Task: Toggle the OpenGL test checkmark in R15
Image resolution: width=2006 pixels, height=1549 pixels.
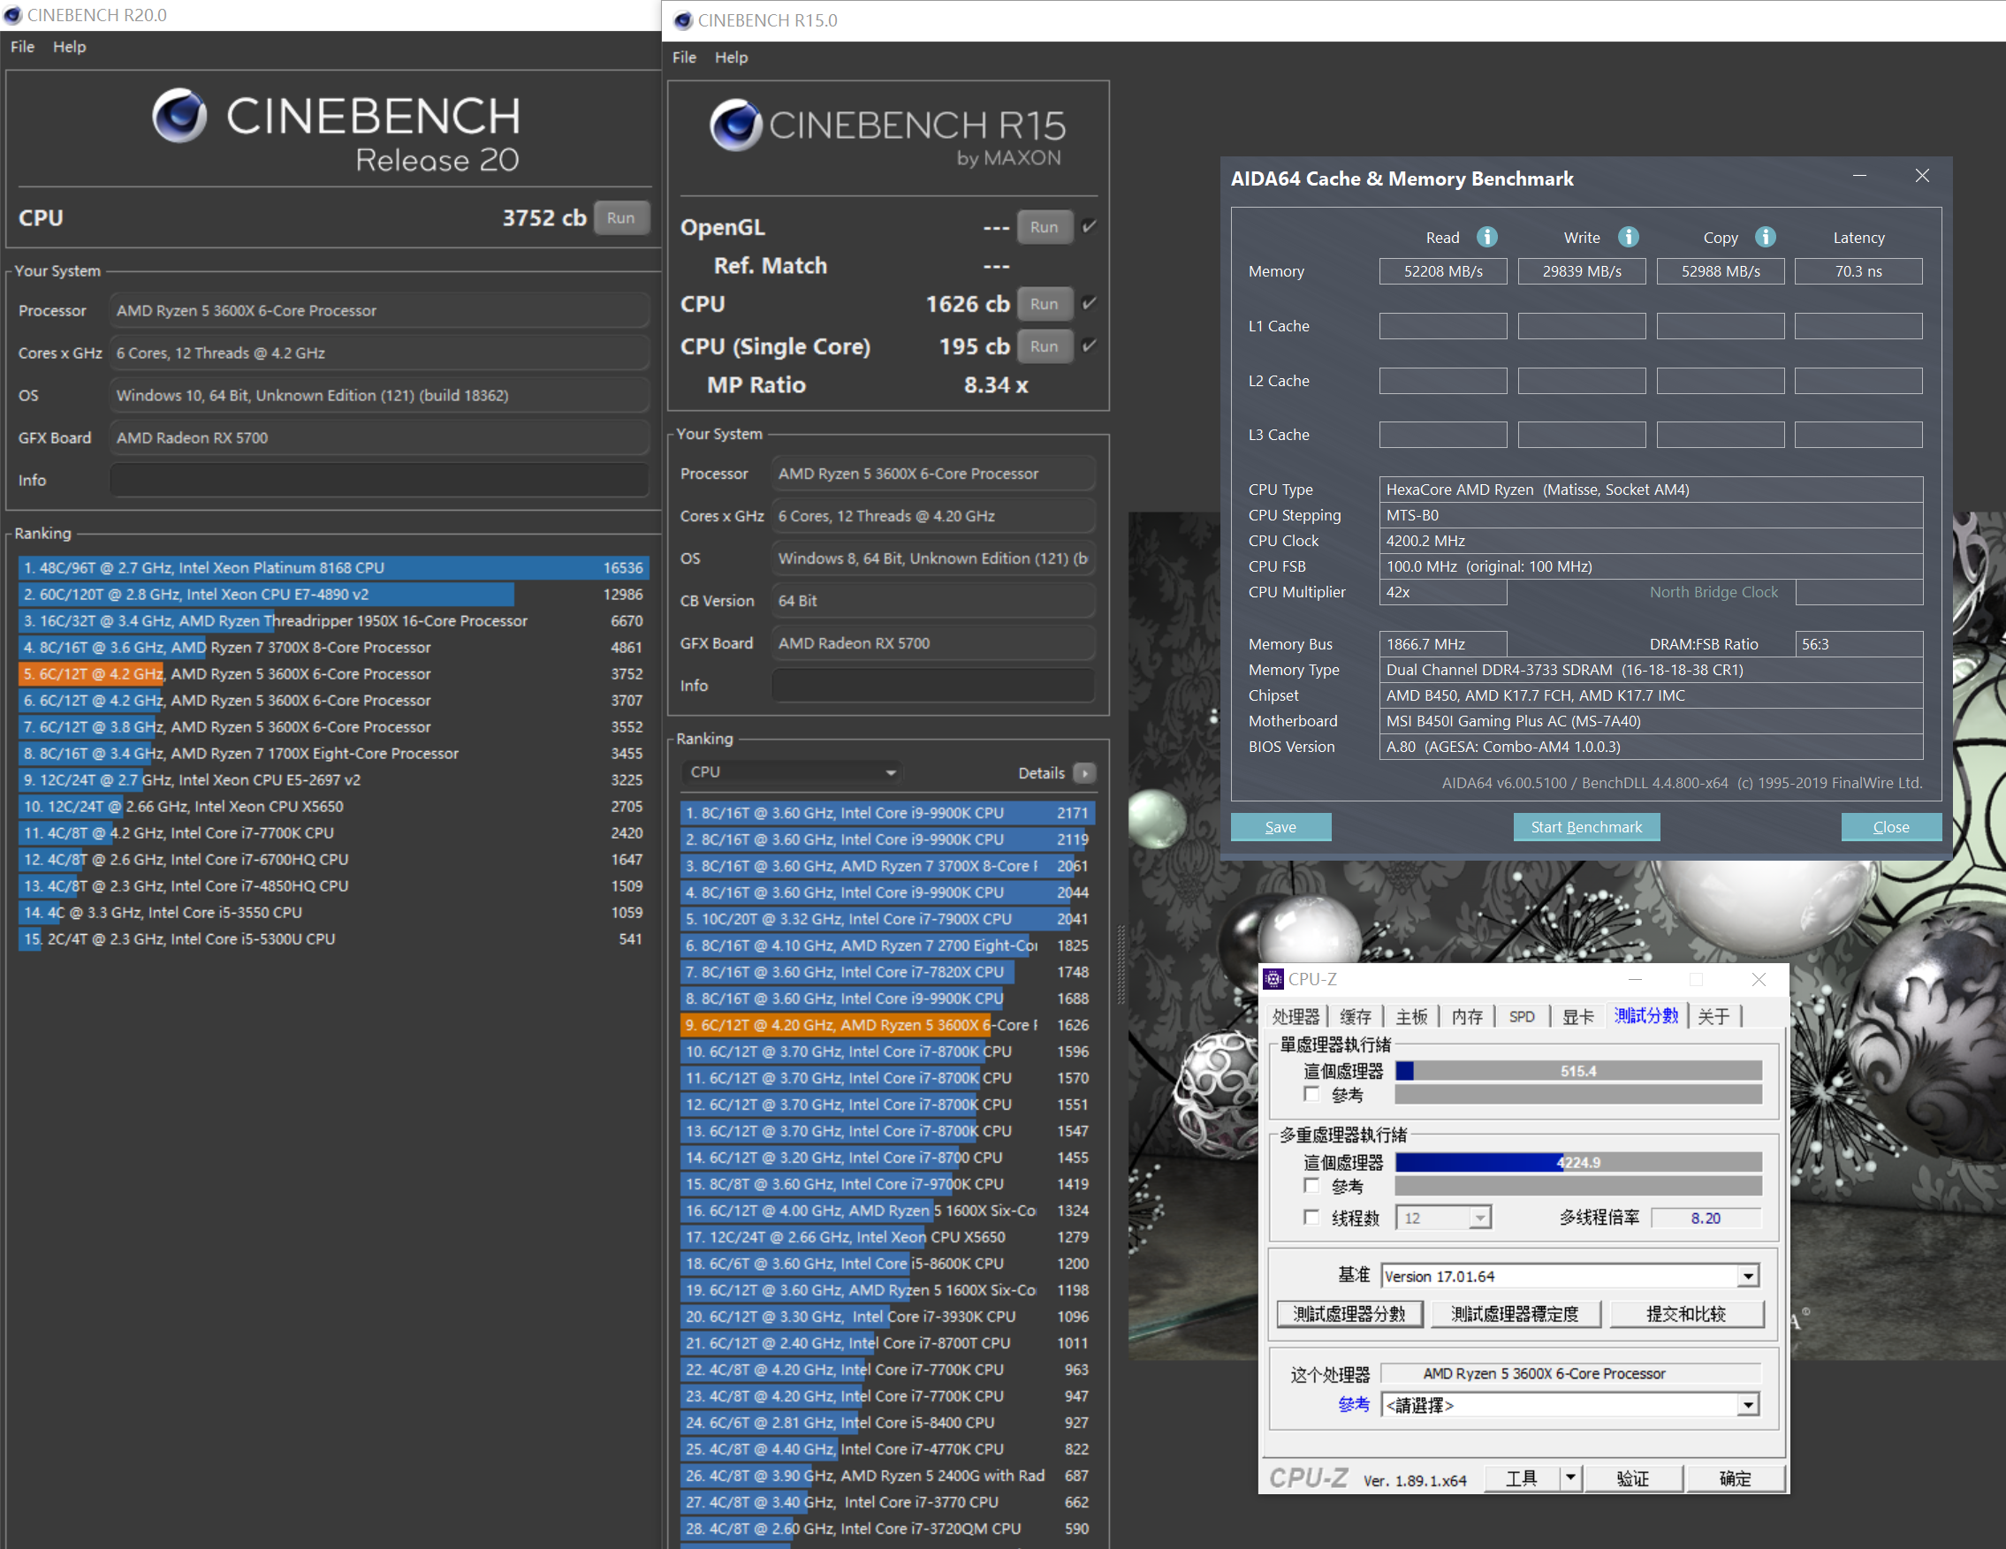Action: (x=1090, y=226)
